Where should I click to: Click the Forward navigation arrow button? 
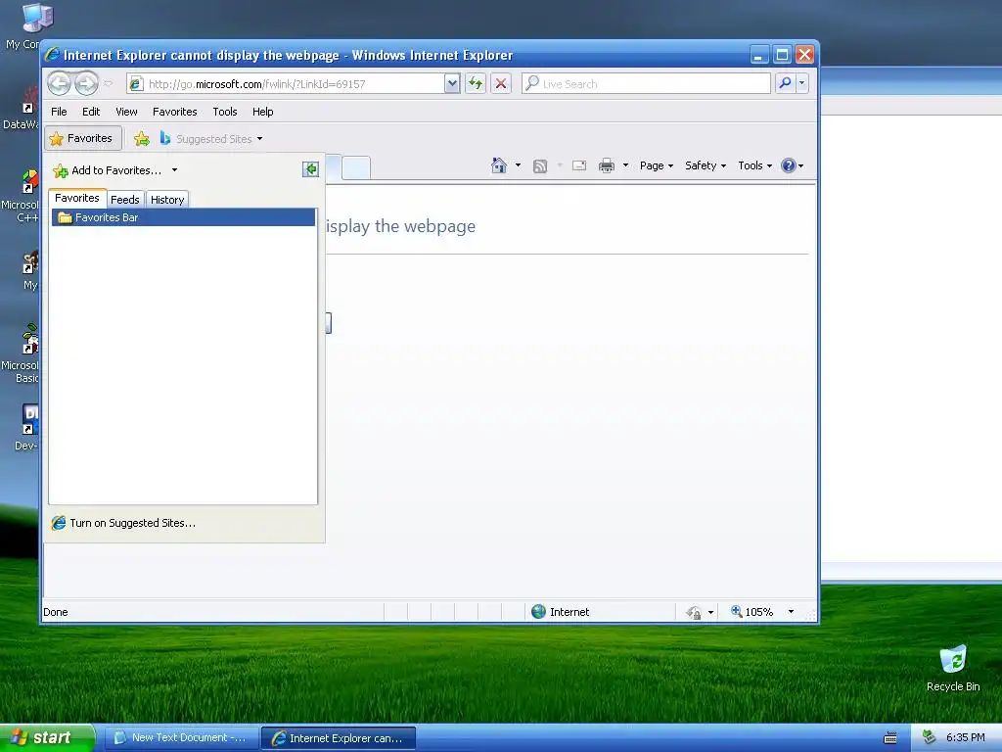point(86,84)
